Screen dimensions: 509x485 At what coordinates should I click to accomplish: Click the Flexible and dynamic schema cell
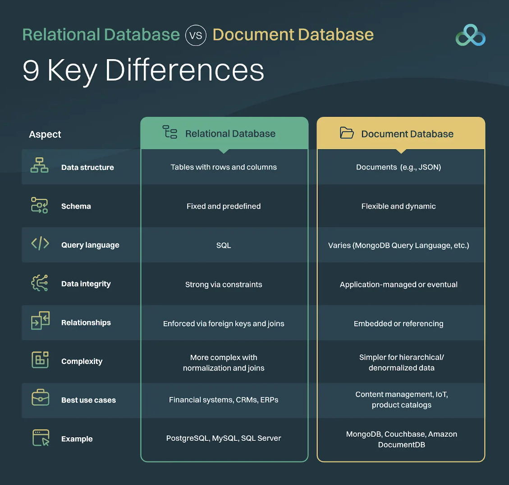click(399, 206)
